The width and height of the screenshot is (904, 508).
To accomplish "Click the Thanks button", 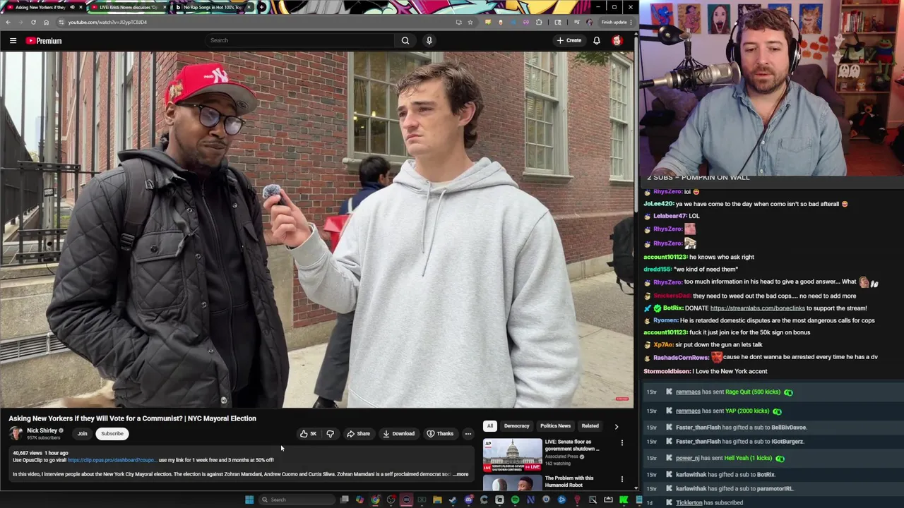I will coord(440,434).
